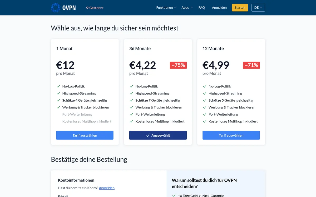Screen dimensions: 316x197
Task: Open the Funktionen dropdown menu
Action: tap(166, 8)
